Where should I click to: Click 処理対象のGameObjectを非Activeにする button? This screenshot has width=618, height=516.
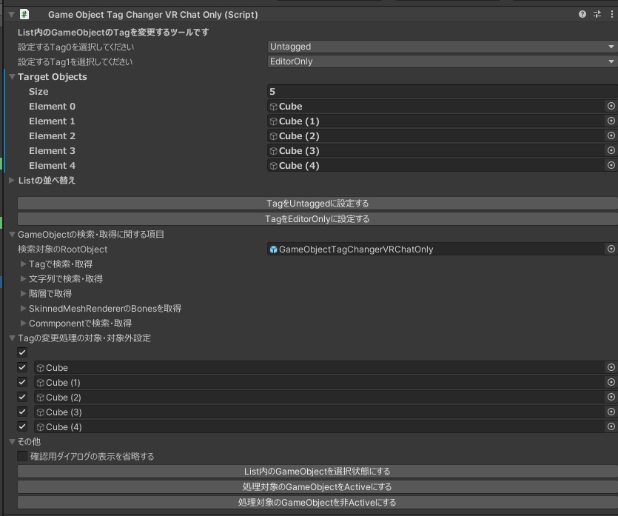pyautogui.click(x=318, y=502)
